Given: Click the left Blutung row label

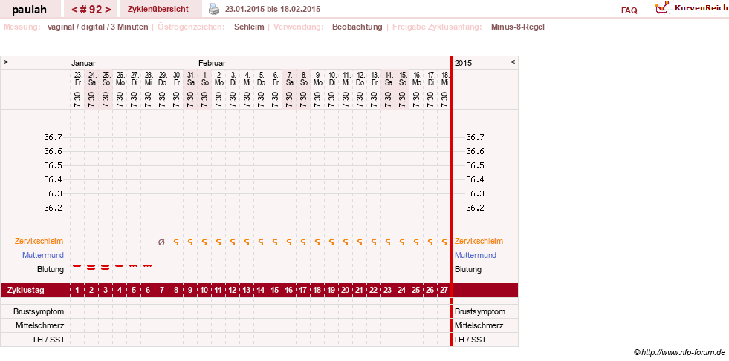Looking at the screenshot, I should coord(51,269).
